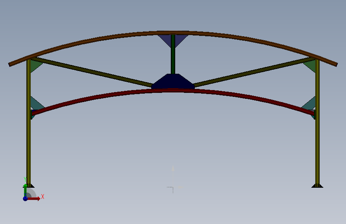Image resolution: width=346 pixels, height=224 pixels.
Task: Select the left yellow column
Action: tap(28, 123)
